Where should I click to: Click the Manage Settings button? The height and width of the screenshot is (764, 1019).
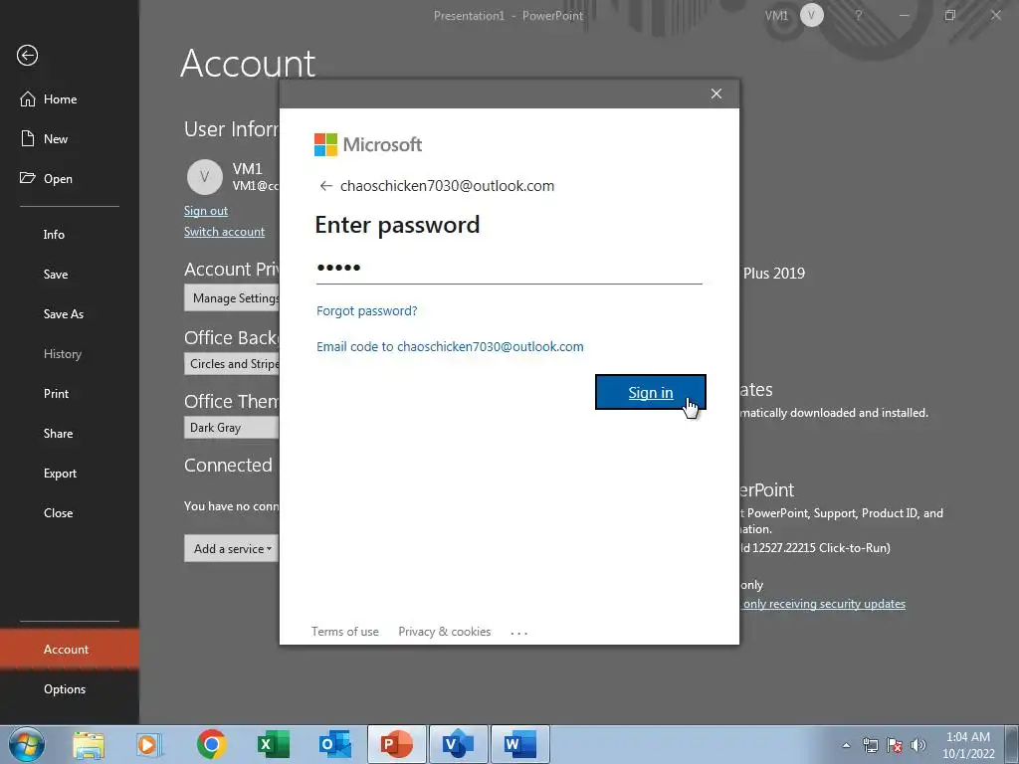[232, 298]
